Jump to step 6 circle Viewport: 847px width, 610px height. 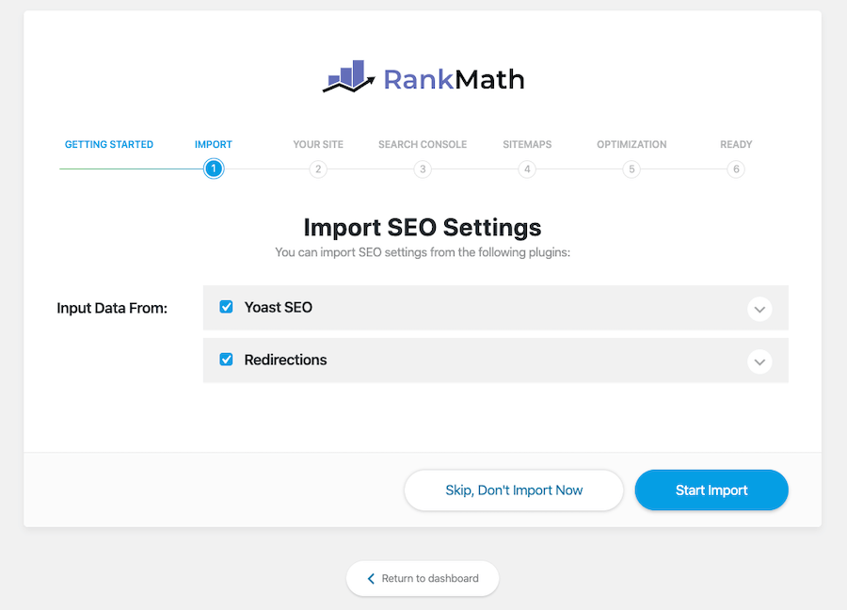(736, 169)
